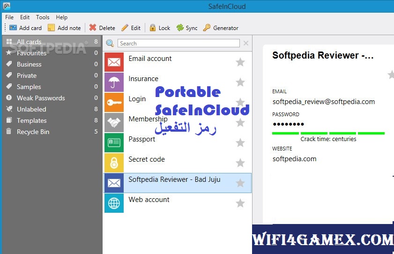
Task: Select the Favourites category
Action: coord(52,53)
